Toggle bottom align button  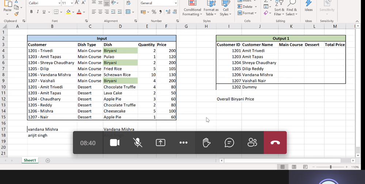pos(107,3)
